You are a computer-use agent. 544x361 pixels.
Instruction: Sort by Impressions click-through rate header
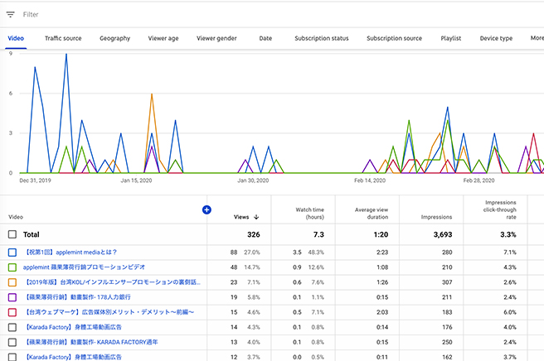click(500, 209)
